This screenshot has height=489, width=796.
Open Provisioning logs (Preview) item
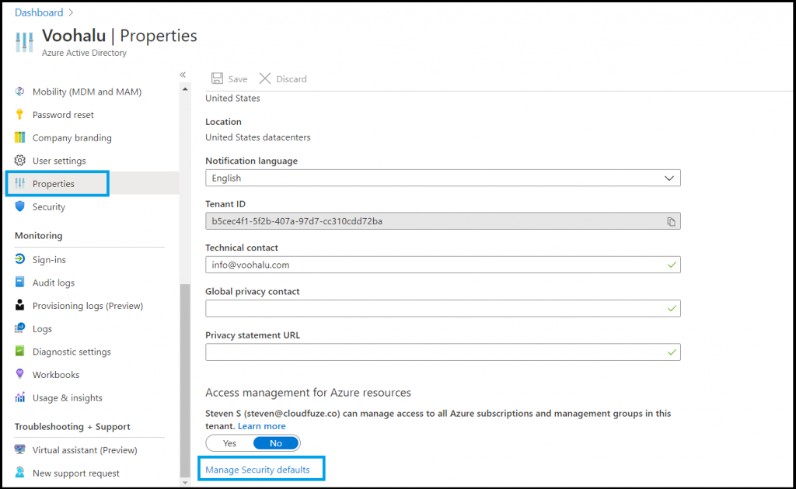pos(87,306)
